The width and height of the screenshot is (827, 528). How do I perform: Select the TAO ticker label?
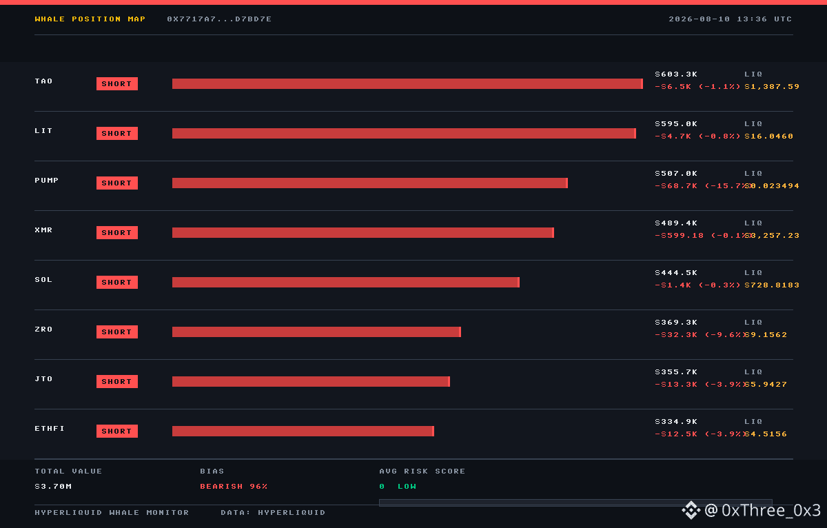(x=43, y=81)
